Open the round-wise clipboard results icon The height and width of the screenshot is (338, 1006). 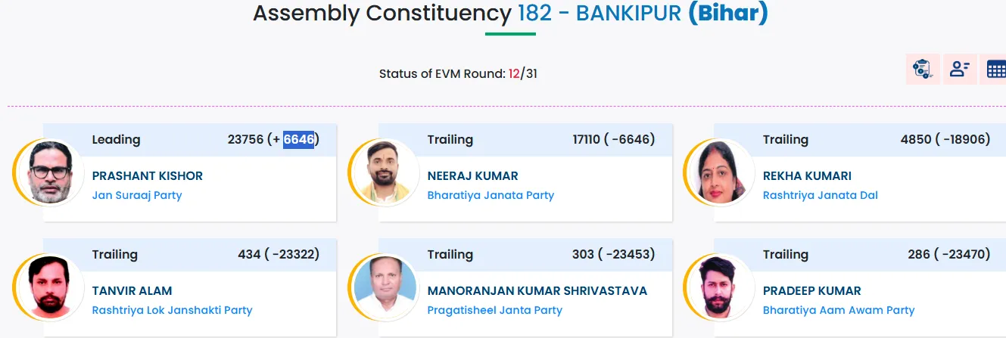[923, 70]
